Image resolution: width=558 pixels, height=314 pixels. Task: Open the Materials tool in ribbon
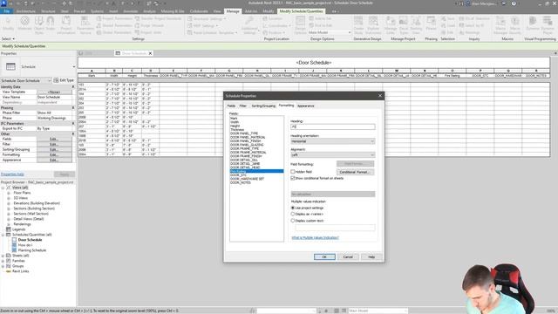point(24,24)
